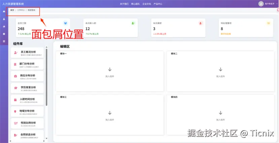Click the 总员工数 value 248
This screenshot has width=279, height=143.
pos(21,29)
